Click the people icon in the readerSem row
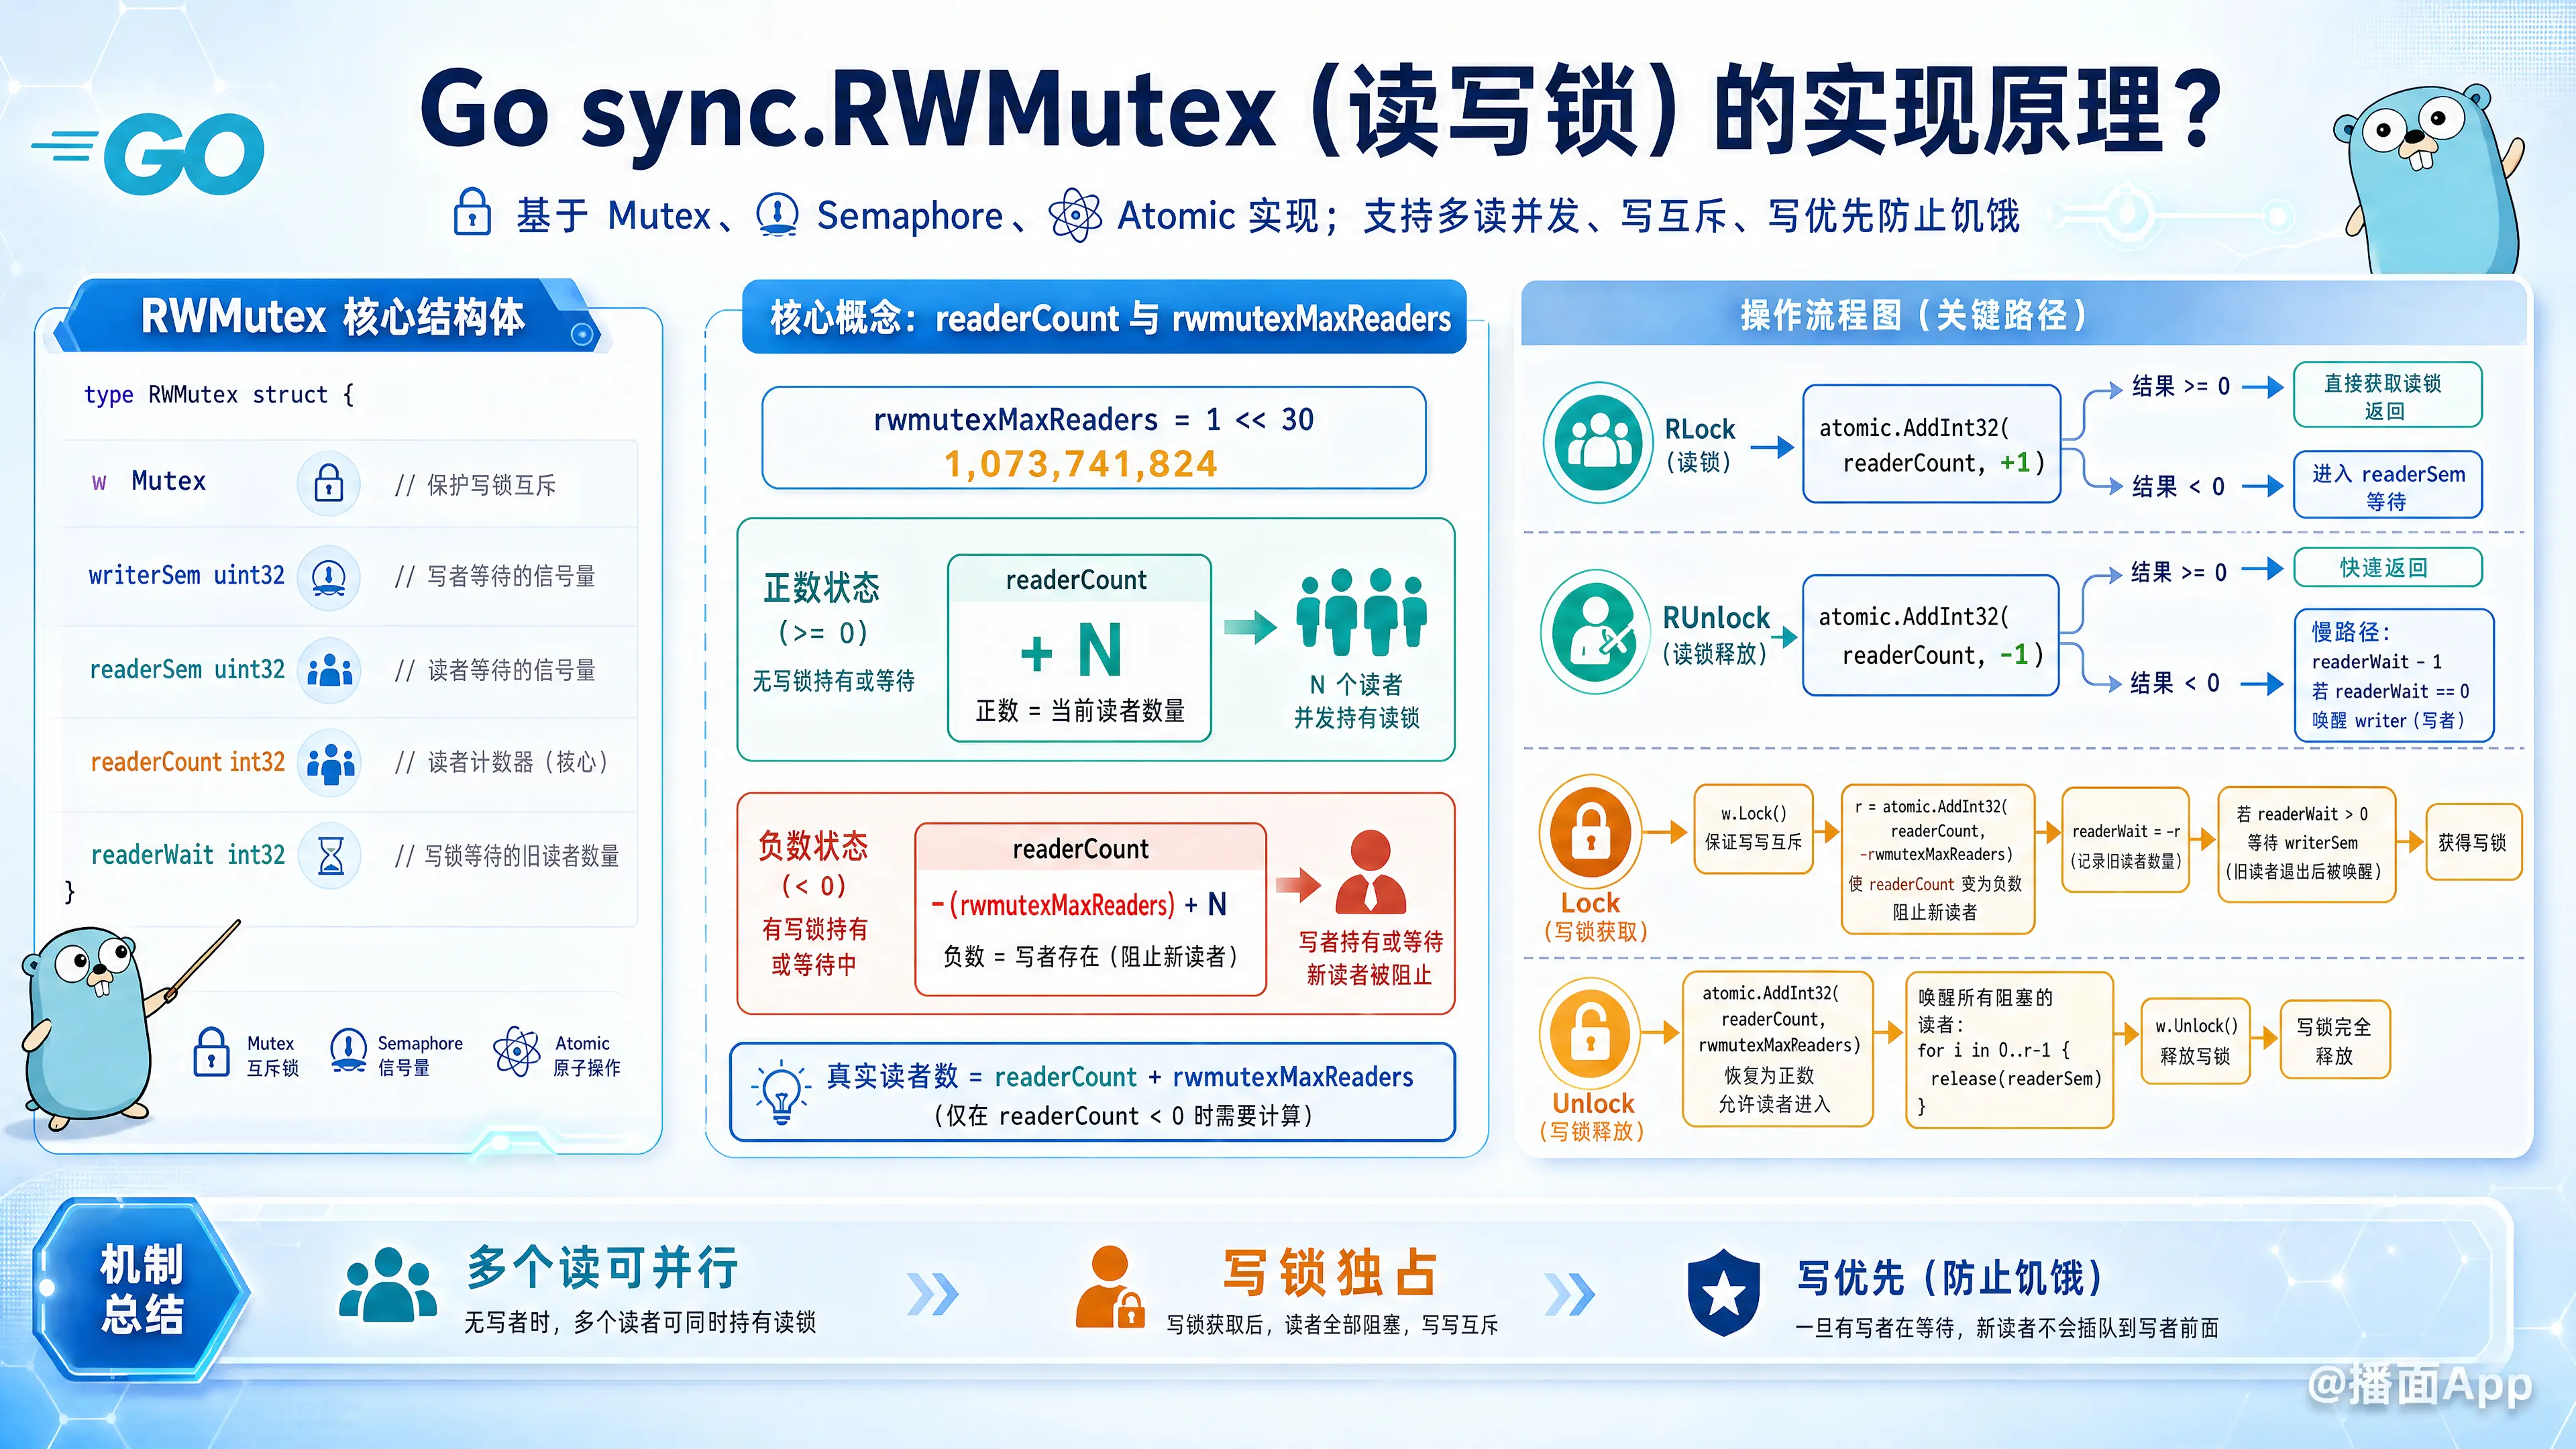This screenshot has width=2576, height=1449. tap(328, 670)
